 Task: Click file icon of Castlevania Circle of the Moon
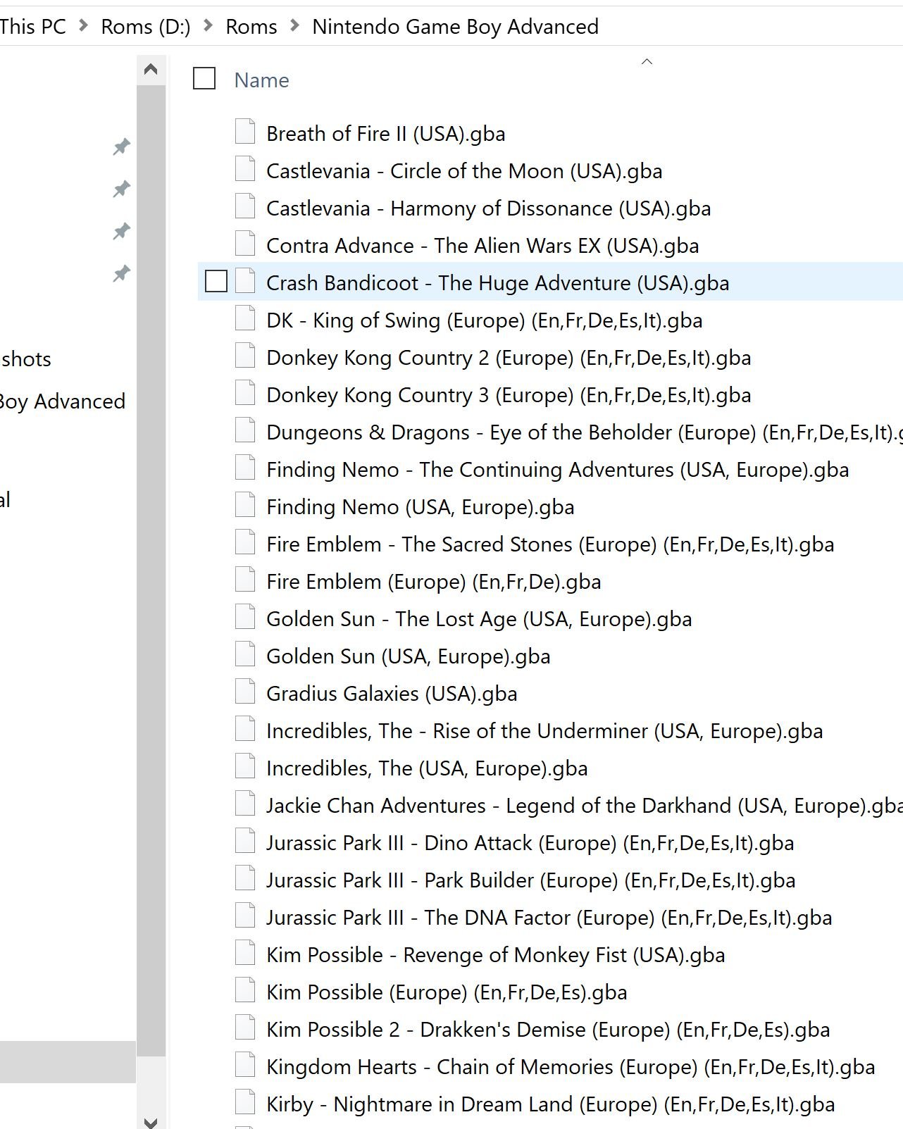pyautogui.click(x=244, y=169)
